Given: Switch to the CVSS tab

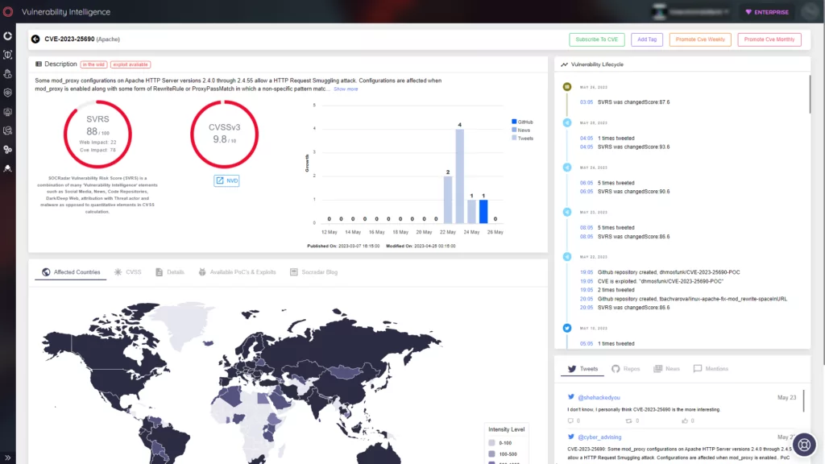Looking at the screenshot, I should click(x=128, y=272).
